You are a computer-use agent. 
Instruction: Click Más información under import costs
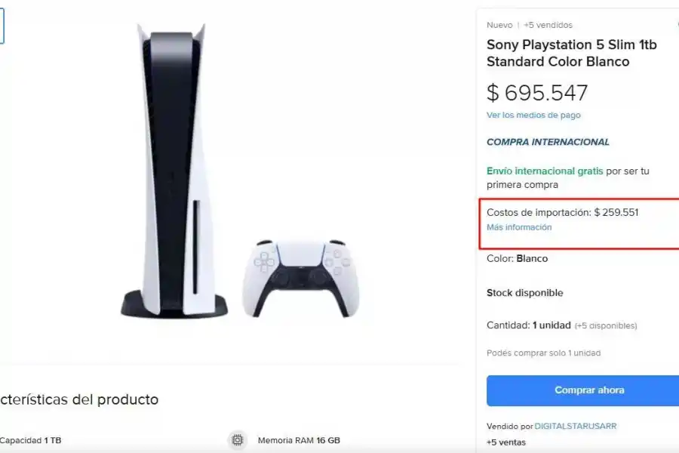pos(520,226)
